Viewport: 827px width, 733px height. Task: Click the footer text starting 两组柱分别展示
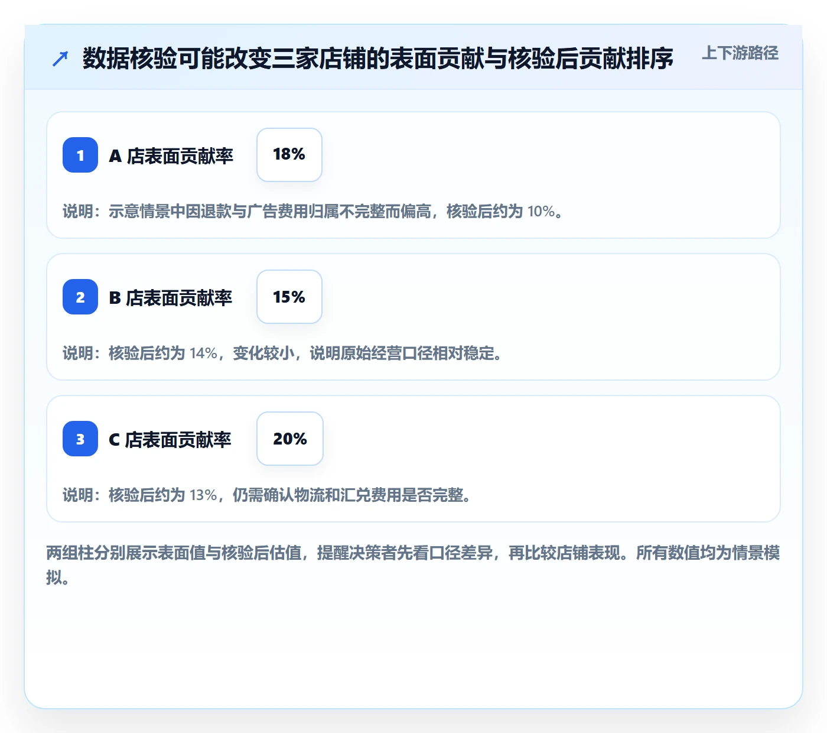[413, 565]
